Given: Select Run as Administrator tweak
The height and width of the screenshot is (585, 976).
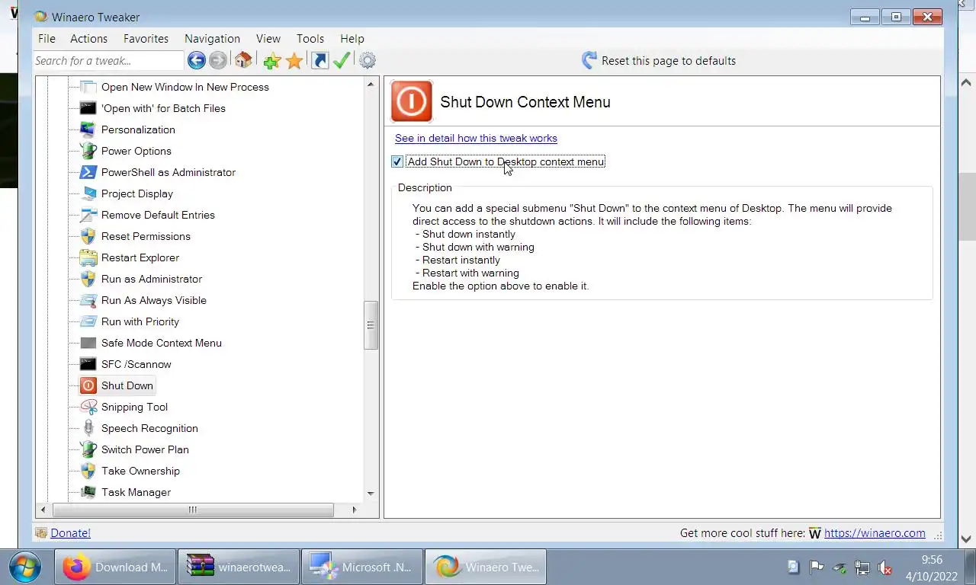Looking at the screenshot, I should pos(152,279).
